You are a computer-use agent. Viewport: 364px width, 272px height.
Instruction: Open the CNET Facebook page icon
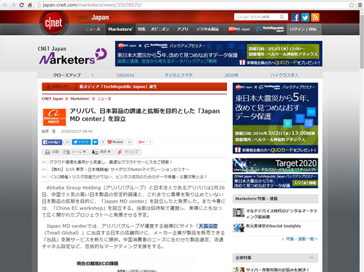(x=295, y=17)
